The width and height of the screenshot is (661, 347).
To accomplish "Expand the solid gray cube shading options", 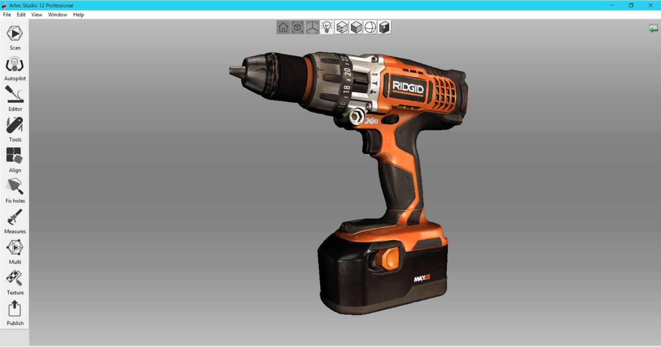I will coord(356,28).
